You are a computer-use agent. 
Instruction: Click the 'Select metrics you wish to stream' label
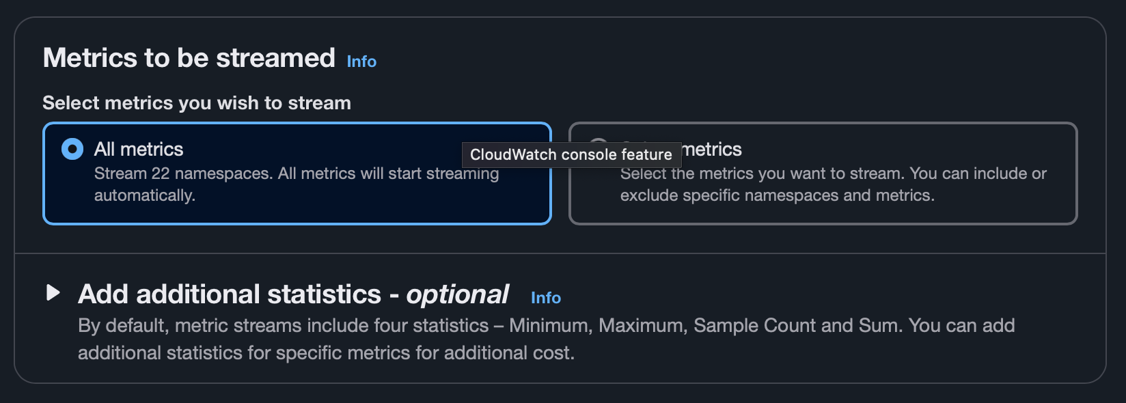pos(197,103)
